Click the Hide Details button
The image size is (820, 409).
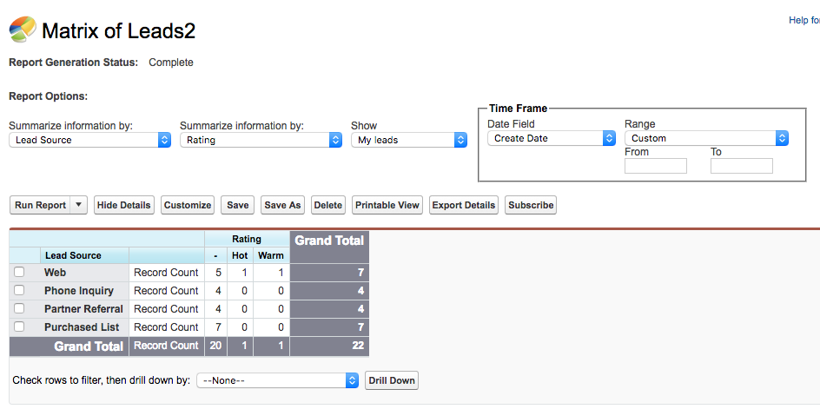pyautogui.click(x=124, y=205)
